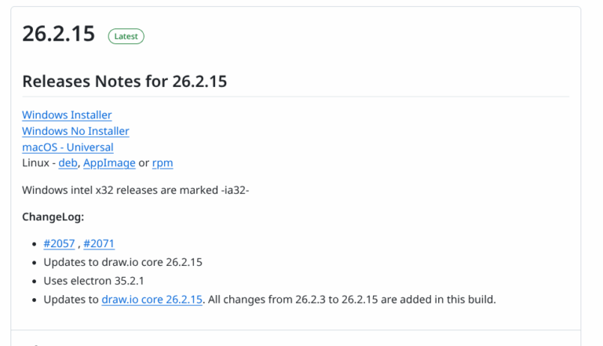Open the Windows No Installer link

75,131
